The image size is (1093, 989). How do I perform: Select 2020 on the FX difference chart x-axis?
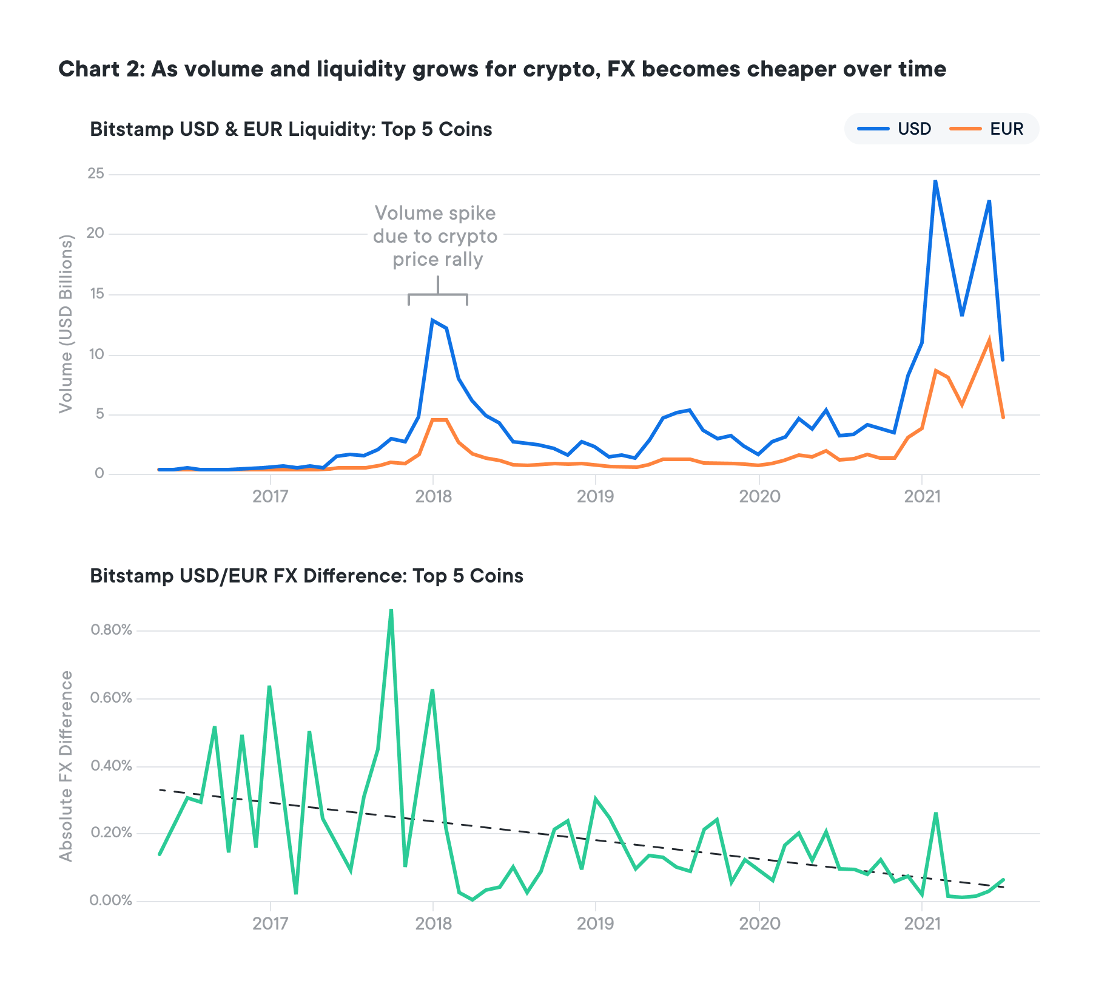(759, 923)
